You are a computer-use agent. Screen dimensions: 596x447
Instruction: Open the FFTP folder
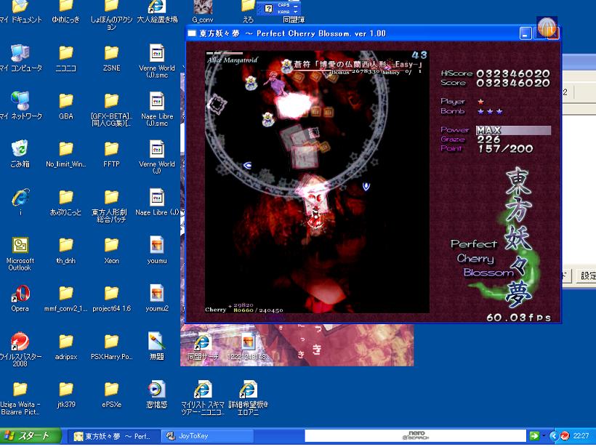(x=111, y=153)
